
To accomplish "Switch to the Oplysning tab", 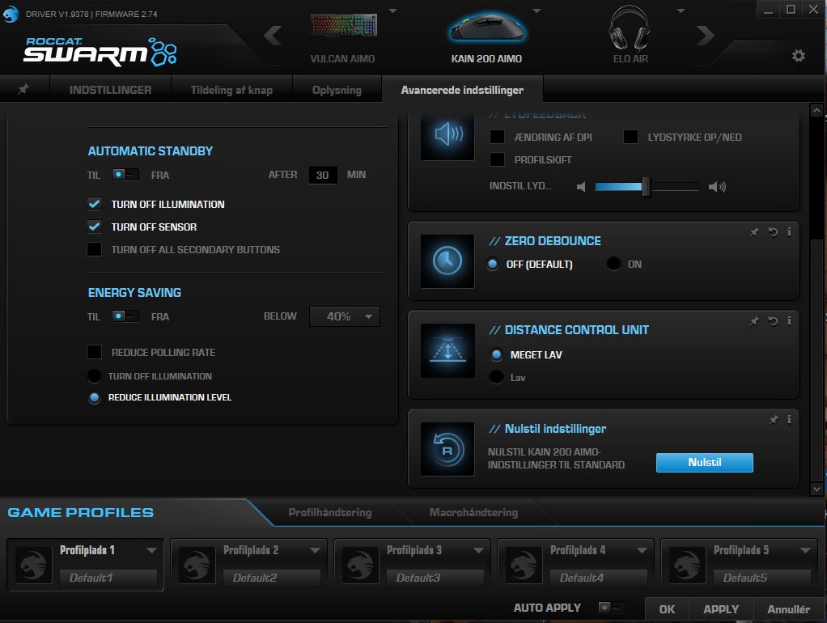I will tap(337, 90).
